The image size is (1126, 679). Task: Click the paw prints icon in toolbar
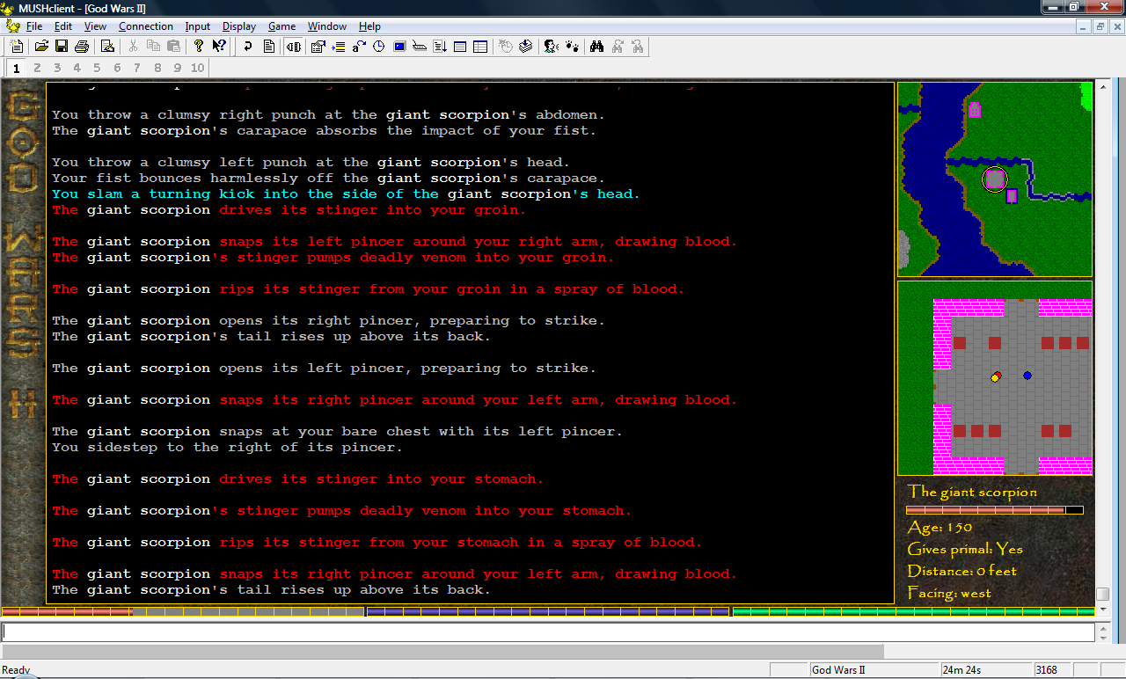(x=572, y=47)
